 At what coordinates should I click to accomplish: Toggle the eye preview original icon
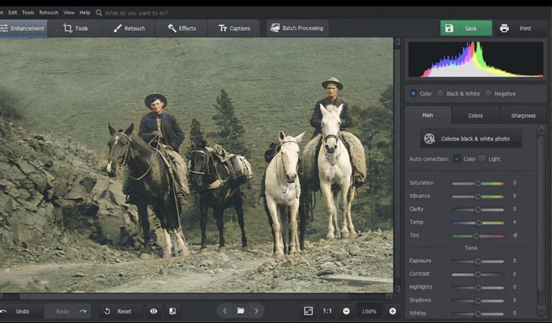point(154,311)
